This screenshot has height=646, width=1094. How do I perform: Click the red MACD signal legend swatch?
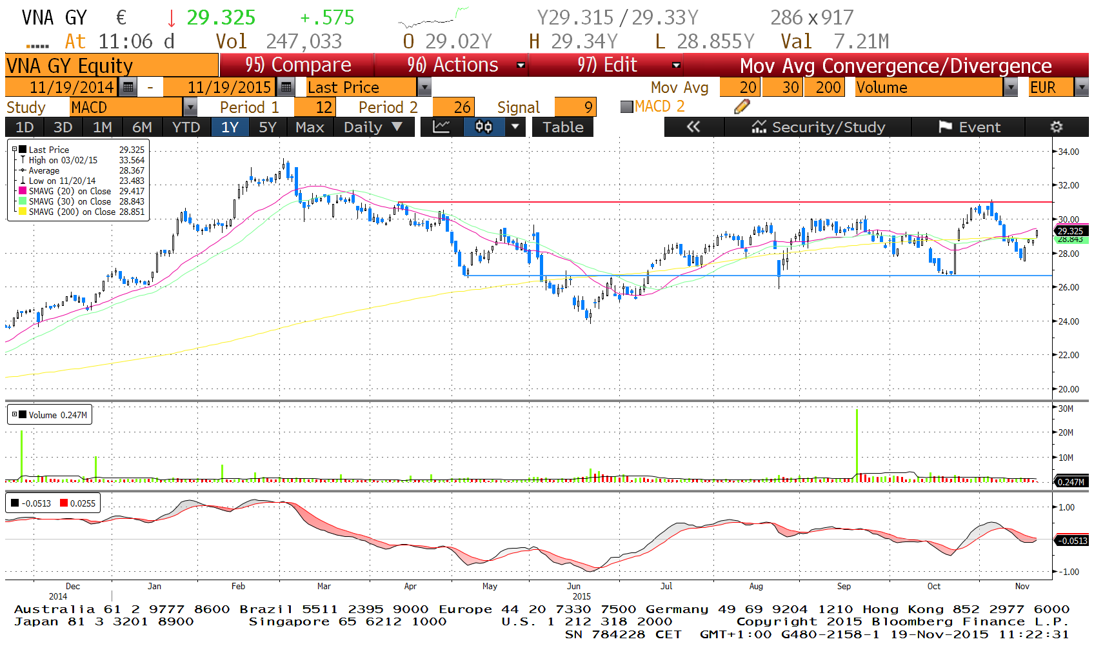point(64,503)
